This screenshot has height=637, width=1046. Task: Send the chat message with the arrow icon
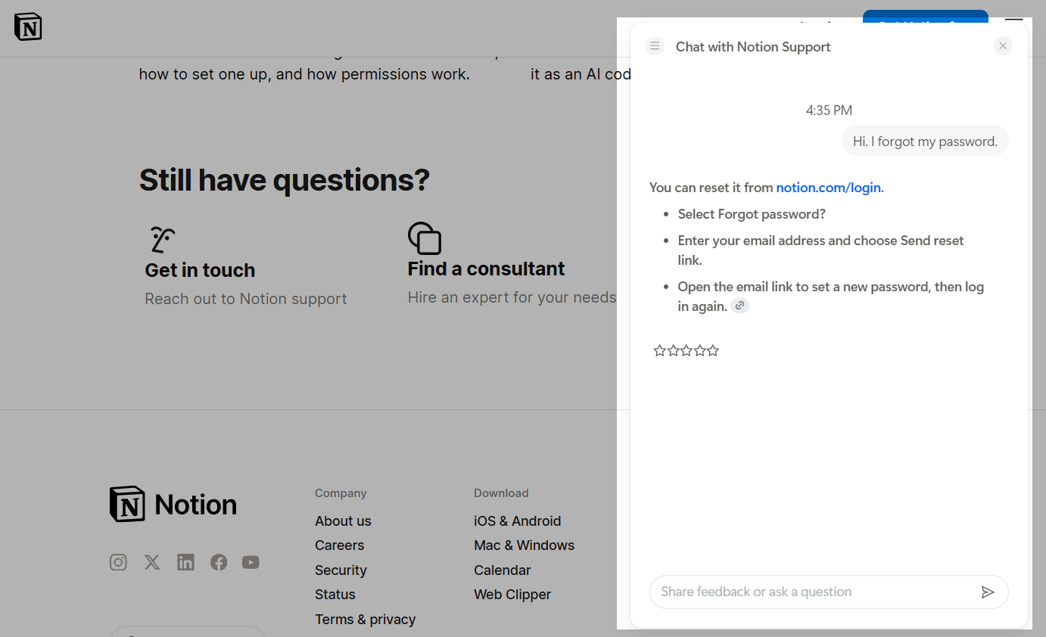(988, 592)
